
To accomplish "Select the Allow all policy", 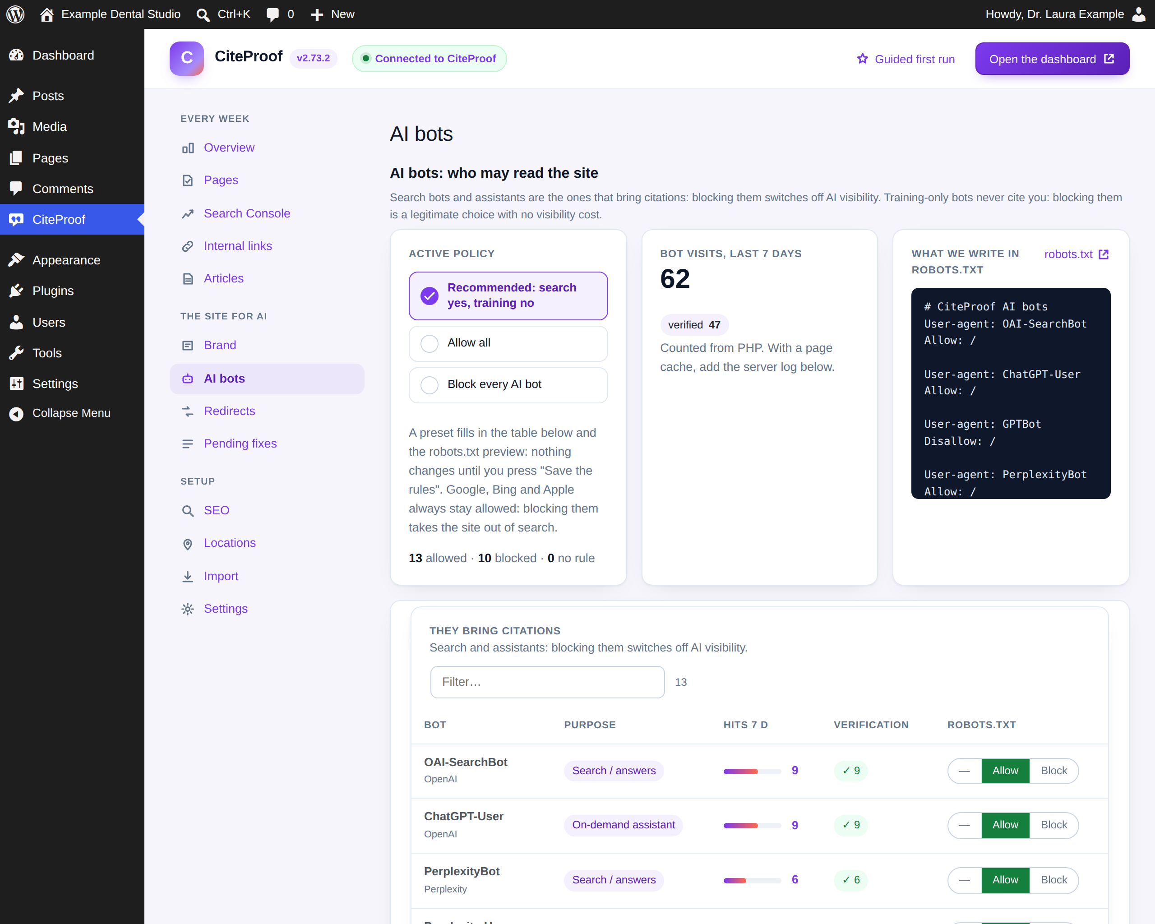I will [x=508, y=343].
